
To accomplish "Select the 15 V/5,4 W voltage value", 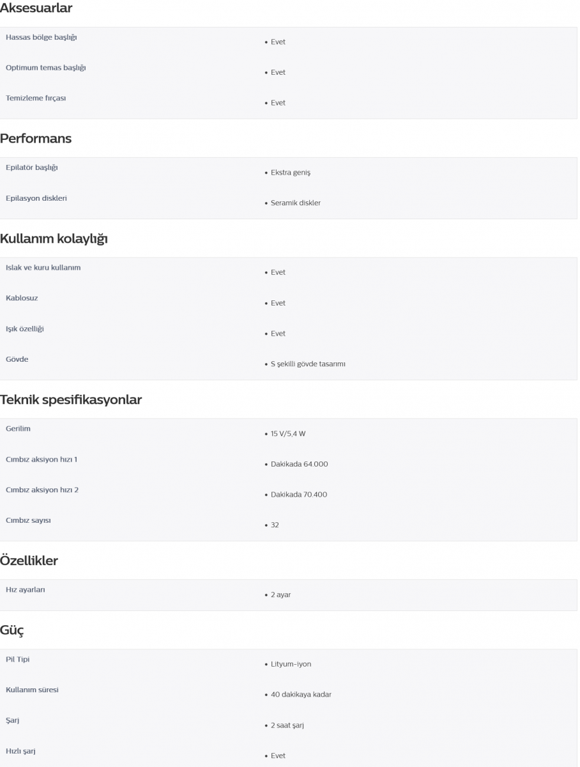I will 288,434.
